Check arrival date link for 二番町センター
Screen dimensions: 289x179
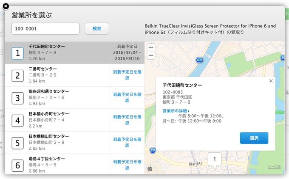point(127,75)
